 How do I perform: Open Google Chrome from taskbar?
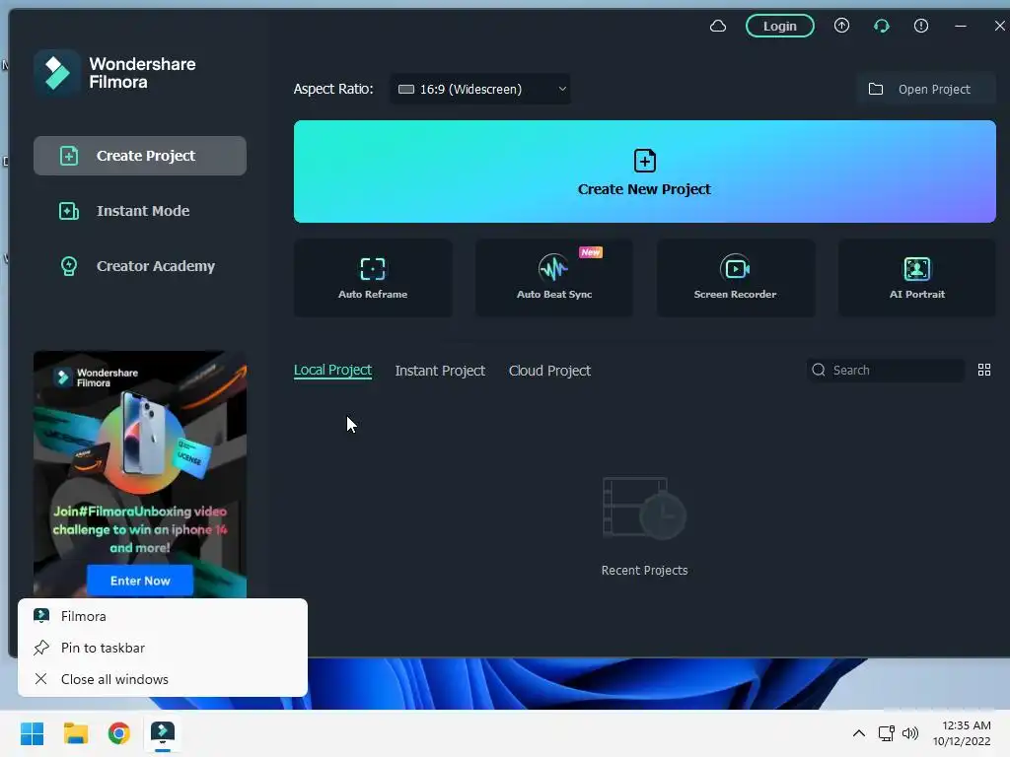coord(119,733)
